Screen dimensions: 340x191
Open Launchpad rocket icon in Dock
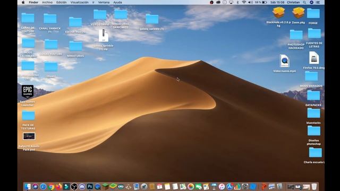click(x=144, y=186)
